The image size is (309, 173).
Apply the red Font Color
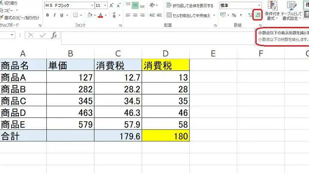(x=100, y=15)
